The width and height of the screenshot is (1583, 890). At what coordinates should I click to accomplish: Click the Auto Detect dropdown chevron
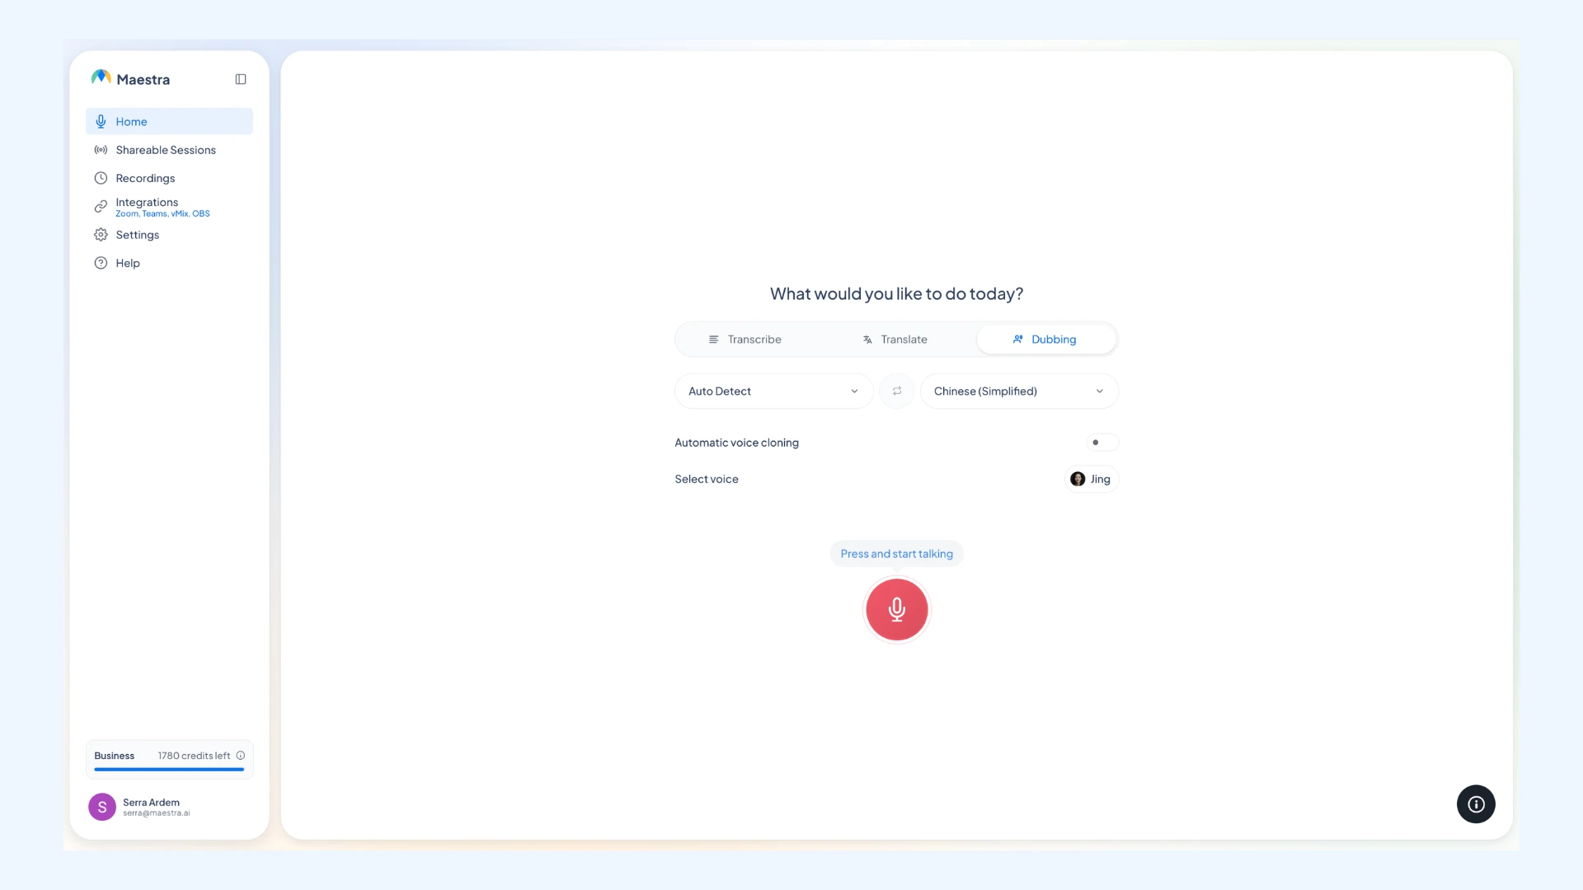tap(854, 391)
